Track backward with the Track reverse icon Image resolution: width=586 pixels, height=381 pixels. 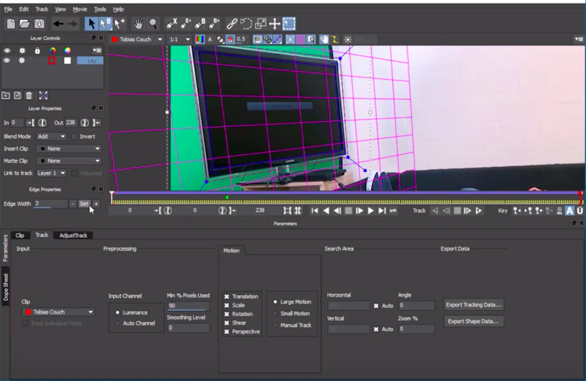click(x=435, y=211)
